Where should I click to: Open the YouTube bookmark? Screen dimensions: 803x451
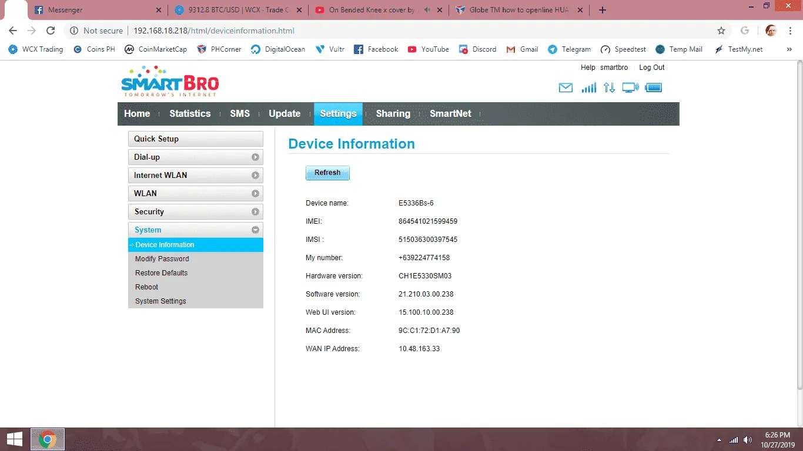coord(429,49)
